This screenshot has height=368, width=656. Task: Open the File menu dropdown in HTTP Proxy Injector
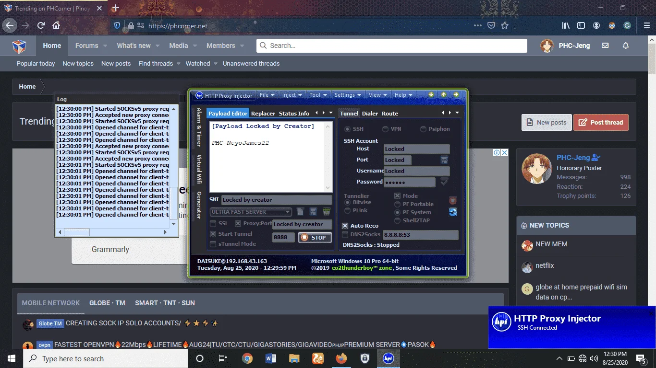[267, 95]
